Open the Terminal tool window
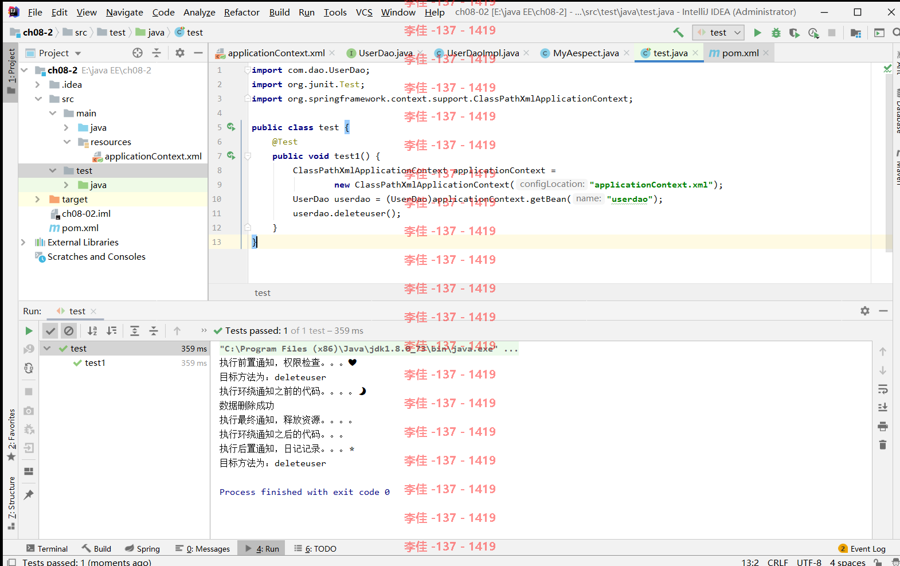Screen dimensions: 900x566 coord(47,549)
